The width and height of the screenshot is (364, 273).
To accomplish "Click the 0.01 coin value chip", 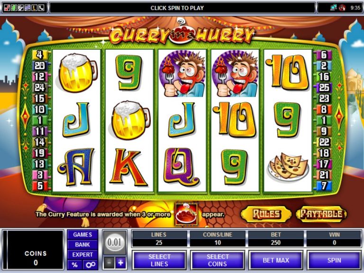I will tap(115, 243).
